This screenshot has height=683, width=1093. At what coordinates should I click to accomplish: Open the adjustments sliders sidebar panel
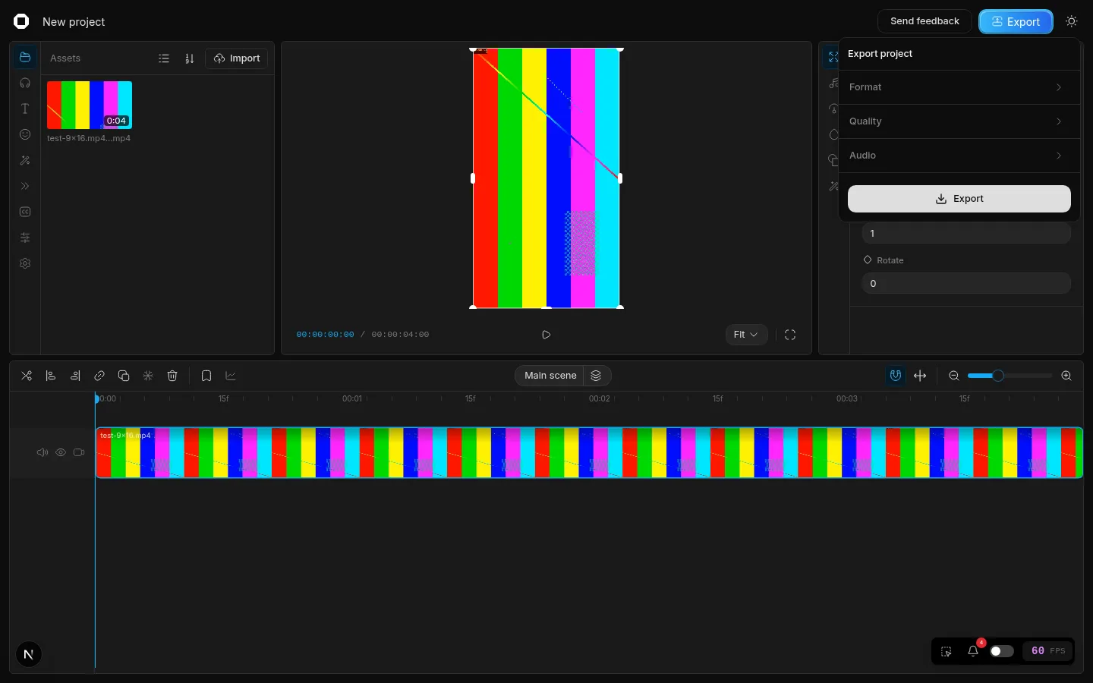[x=25, y=238]
